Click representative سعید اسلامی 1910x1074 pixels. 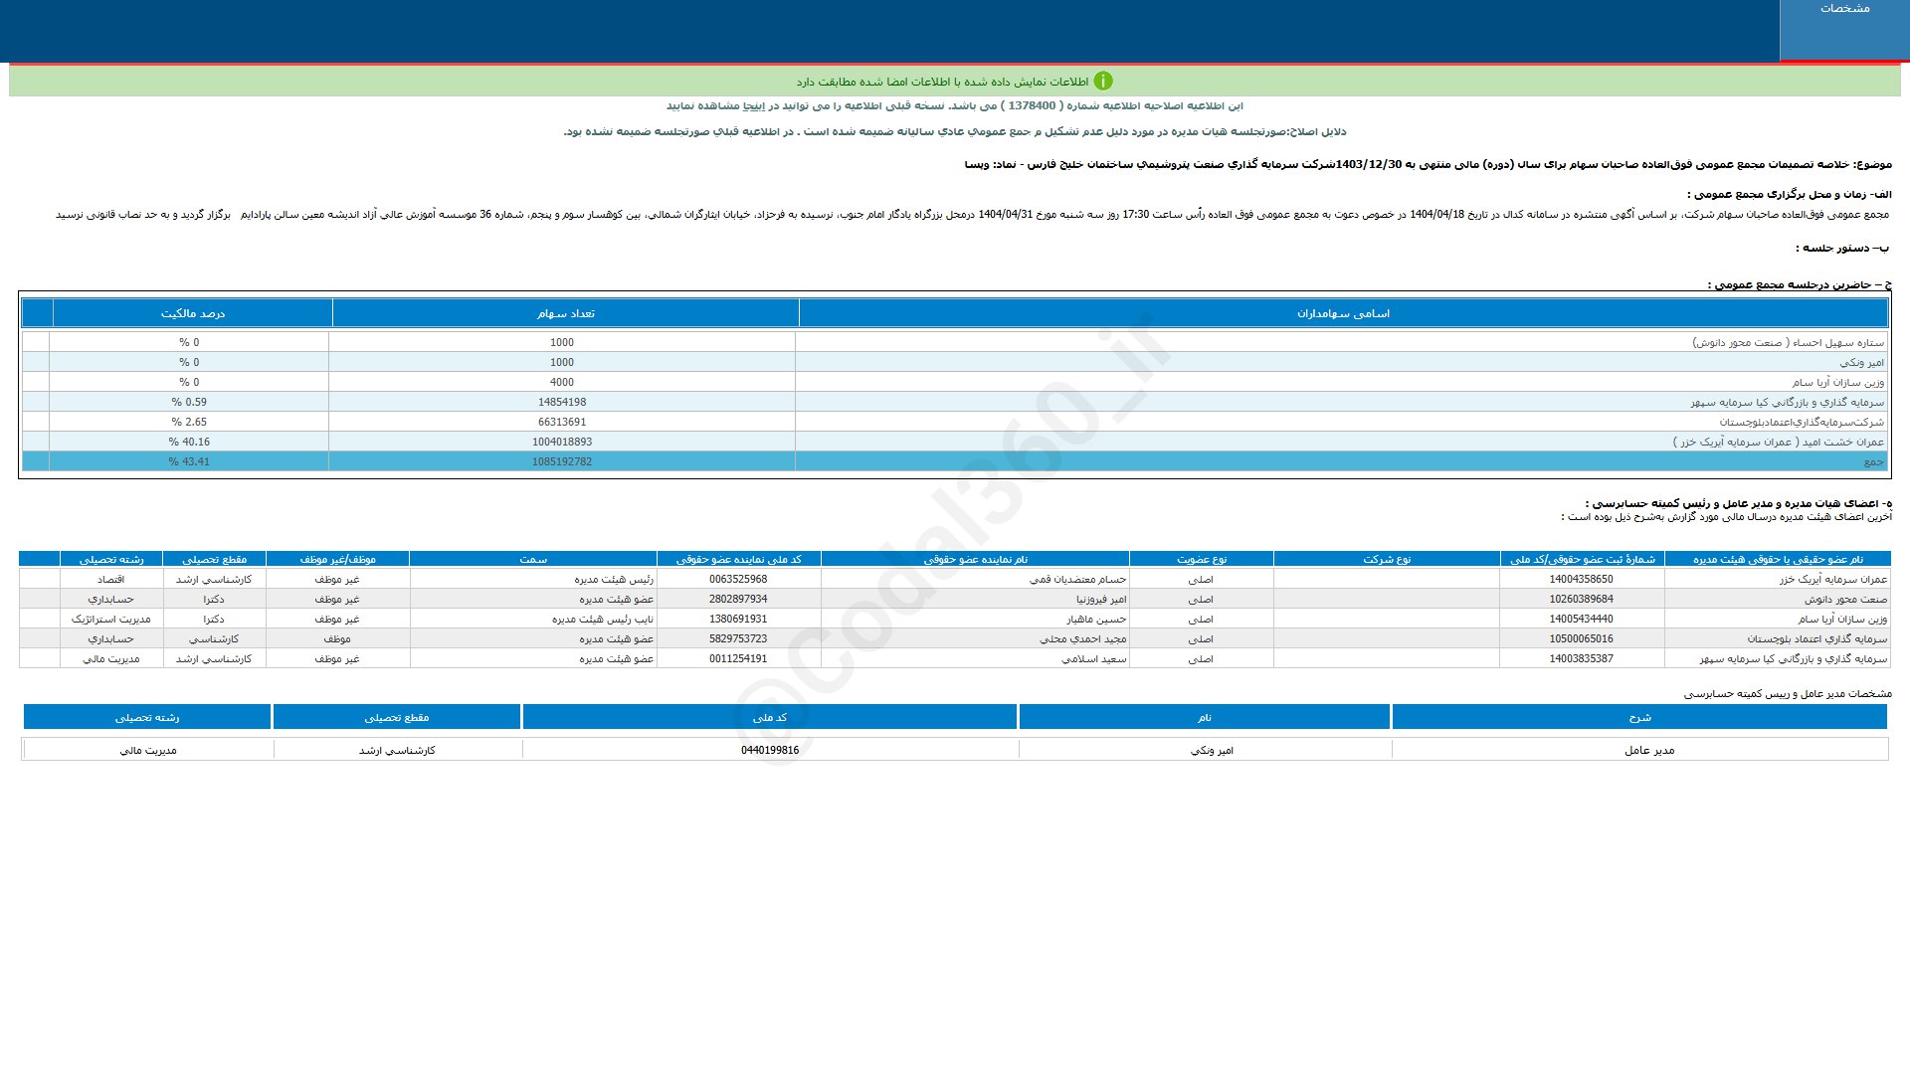pos(1093,658)
